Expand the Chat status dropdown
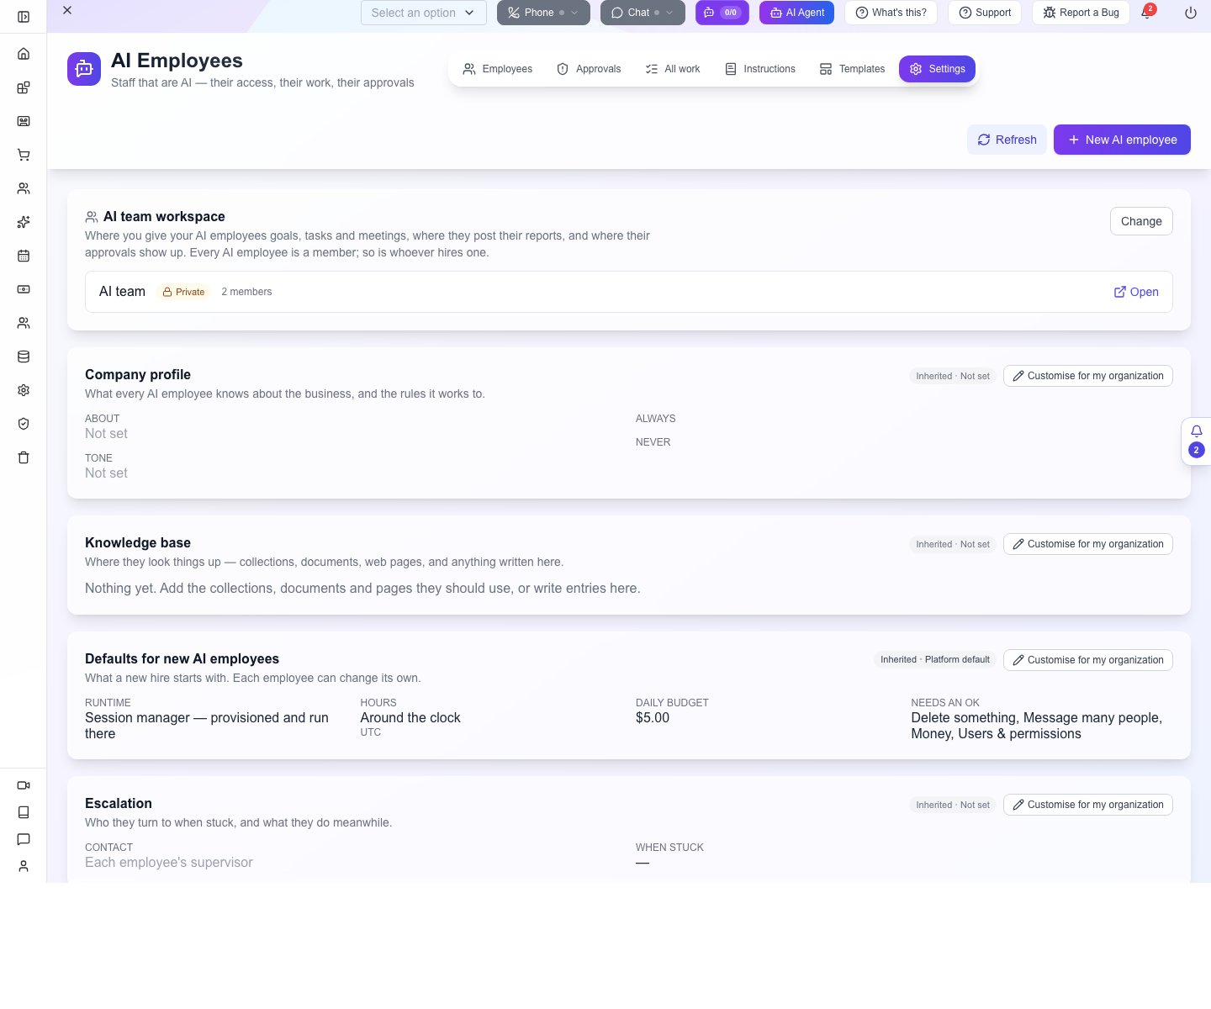 pos(643,13)
